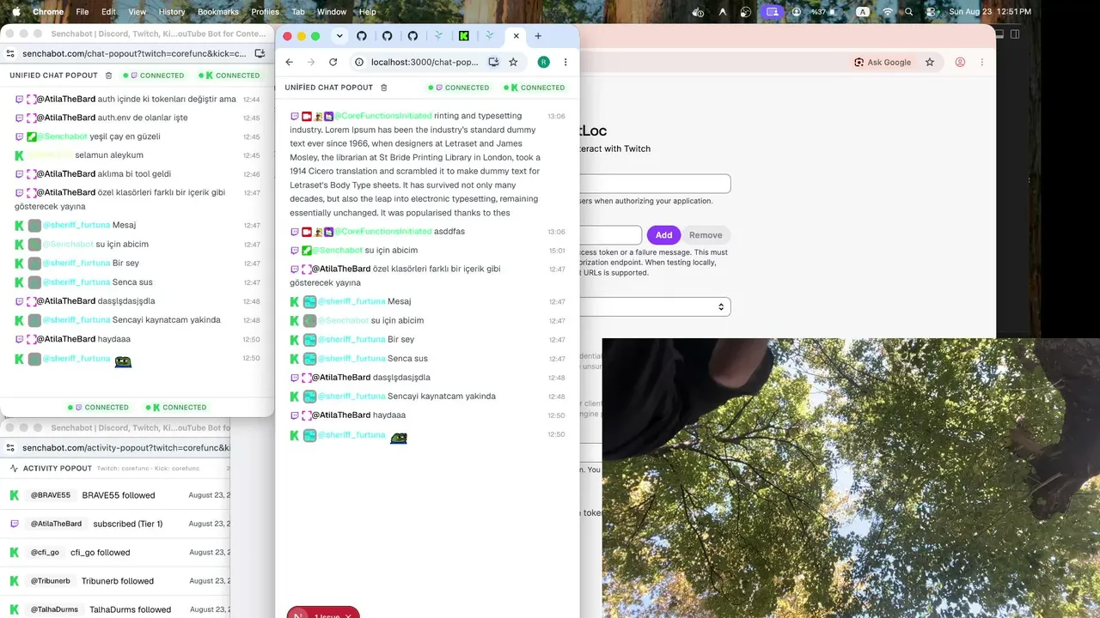
Task: Open the three-dot Chrome menu in the localhost window
Action: pyautogui.click(x=565, y=62)
